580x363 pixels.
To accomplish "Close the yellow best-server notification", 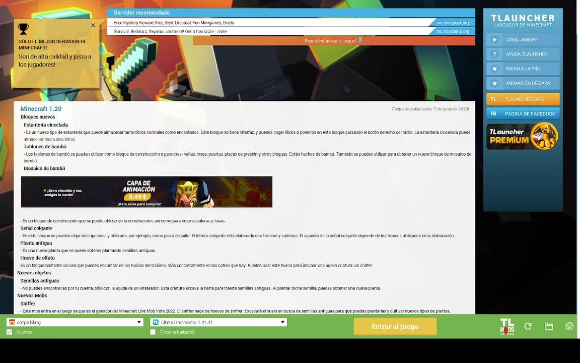I will pos(93,25).
